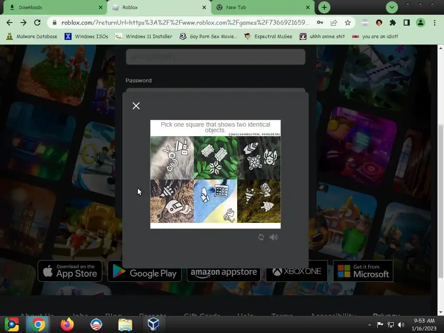444x333 pixels.
Task: Open VirtualBox cube icon in taskbar
Action: coord(153,324)
